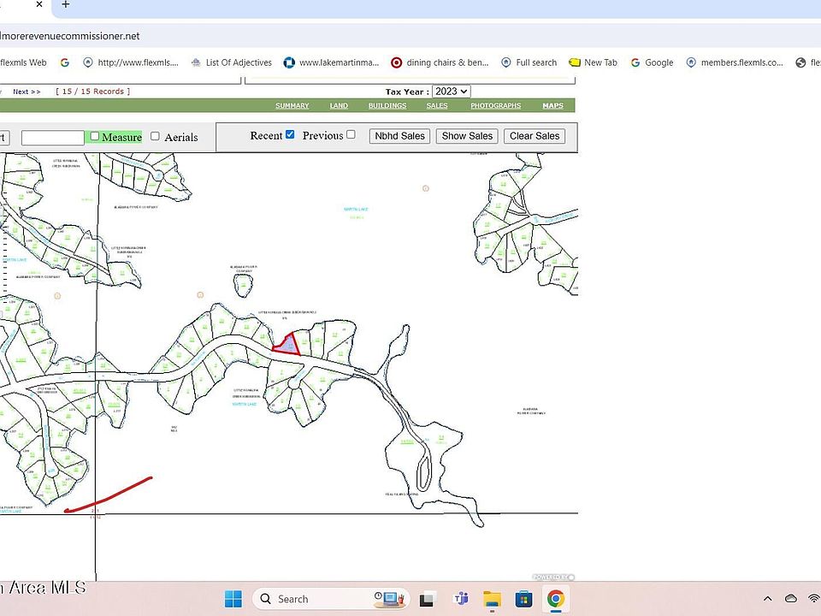The width and height of the screenshot is (821, 616).
Task: Check the Previous sales checkbox
Action: point(351,135)
